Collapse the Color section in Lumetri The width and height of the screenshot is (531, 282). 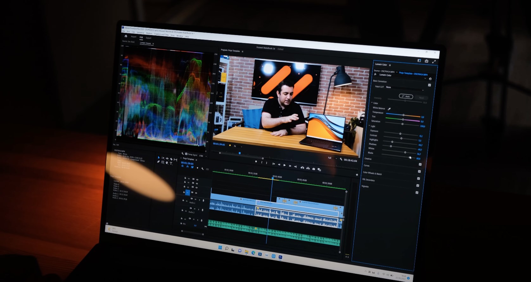pos(372,103)
